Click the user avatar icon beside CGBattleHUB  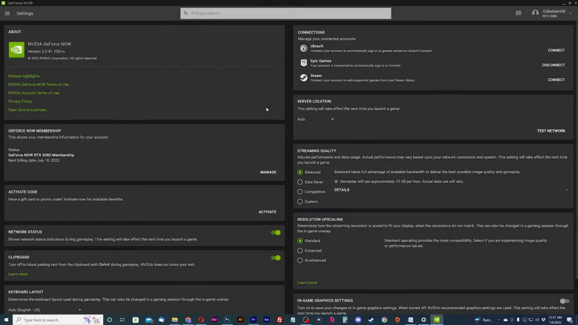(x=535, y=14)
